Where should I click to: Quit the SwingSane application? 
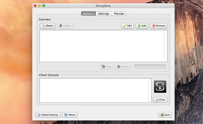pyautogui.click(x=165, y=115)
